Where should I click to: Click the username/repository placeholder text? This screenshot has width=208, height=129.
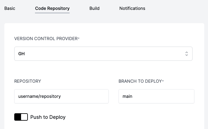40,96
